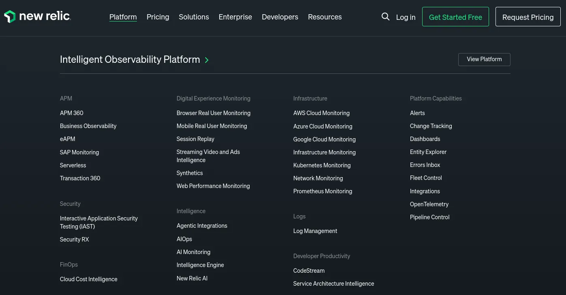Click the New Relic logo
The image size is (566, 295).
pyautogui.click(x=38, y=17)
